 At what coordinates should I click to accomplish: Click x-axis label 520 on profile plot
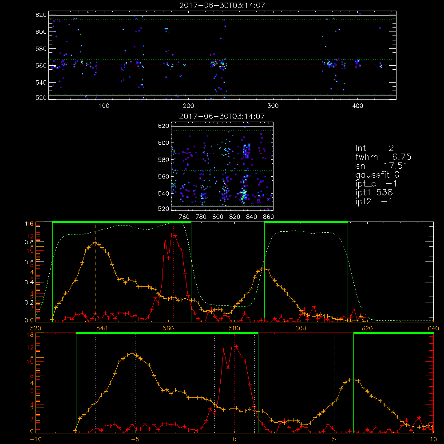36,329
